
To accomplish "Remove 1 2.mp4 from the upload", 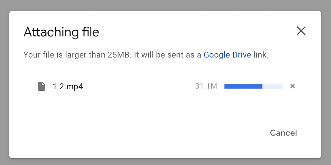I will click(293, 86).
